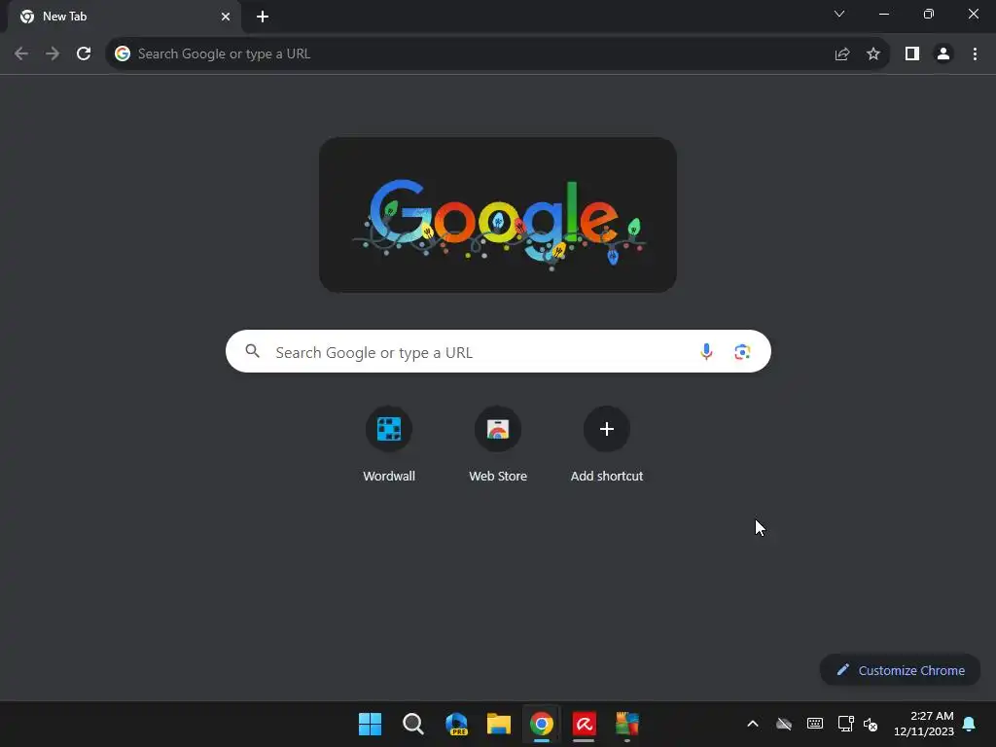Search by image with Google Lens

coord(742,351)
